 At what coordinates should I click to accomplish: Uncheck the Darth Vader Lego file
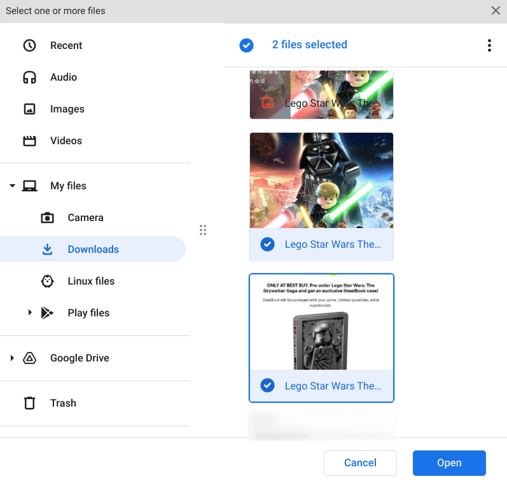coord(267,245)
